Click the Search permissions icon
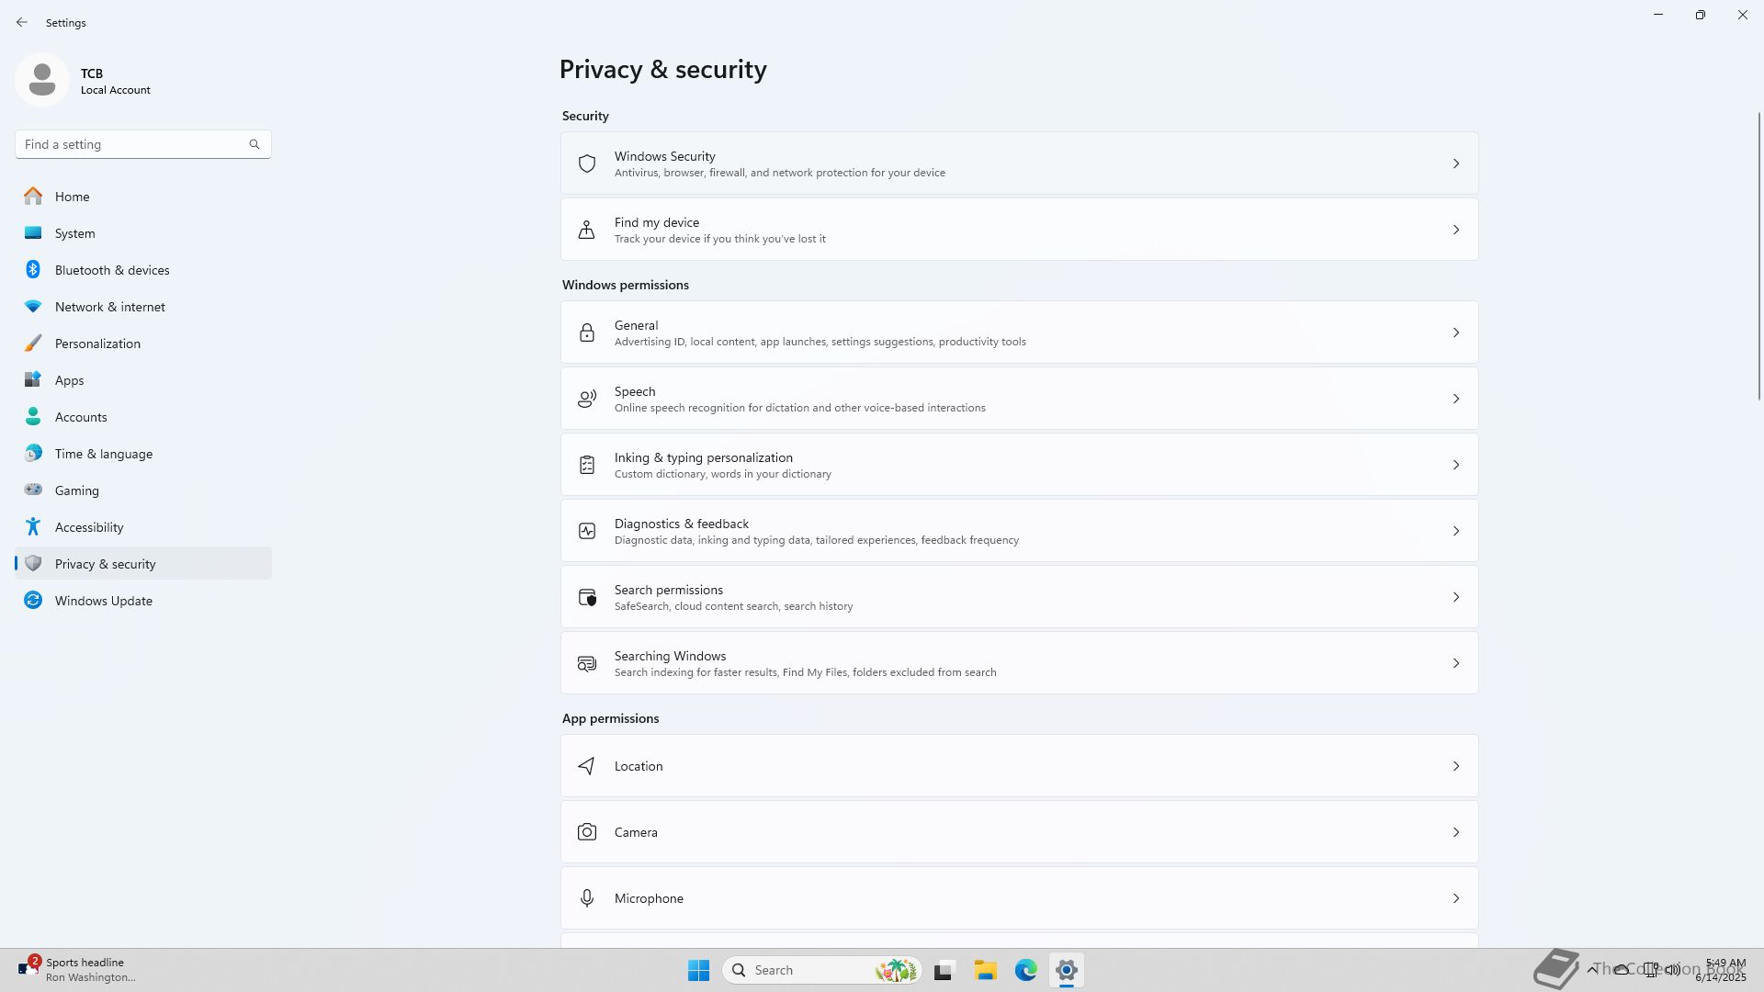Viewport: 1764px width, 992px height. [x=587, y=597]
